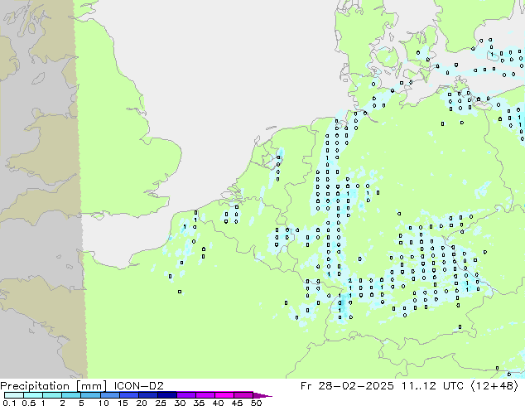Click the '50' legend scale label
This screenshot has width=525, height=406.
pos(257,403)
